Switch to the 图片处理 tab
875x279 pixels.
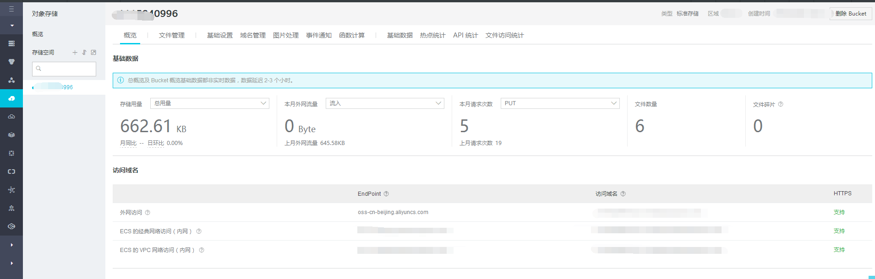(286, 35)
